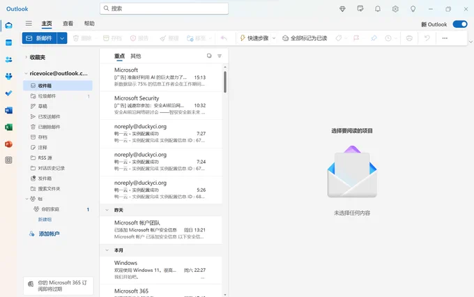Click the Undo toolbar icon
Image resolution: width=474 pixels, height=297 pixels.
click(427, 38)
